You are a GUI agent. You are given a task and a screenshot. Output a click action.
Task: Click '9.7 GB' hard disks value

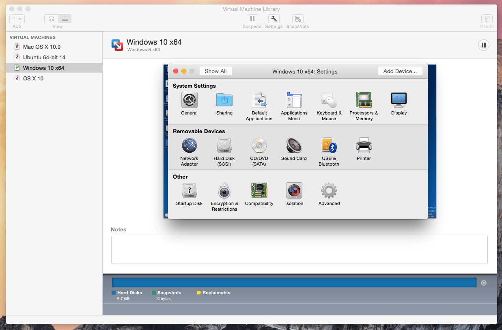click(123, 299)
